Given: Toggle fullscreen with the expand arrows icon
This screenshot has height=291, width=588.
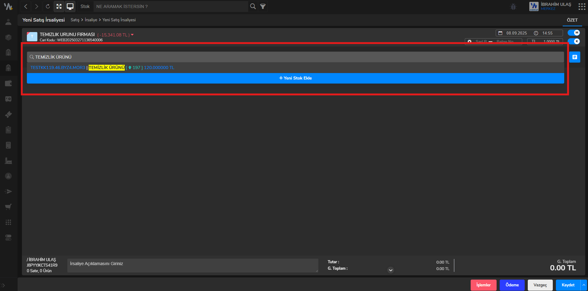Looking at the screenshot, I should [x=59, y=6].
